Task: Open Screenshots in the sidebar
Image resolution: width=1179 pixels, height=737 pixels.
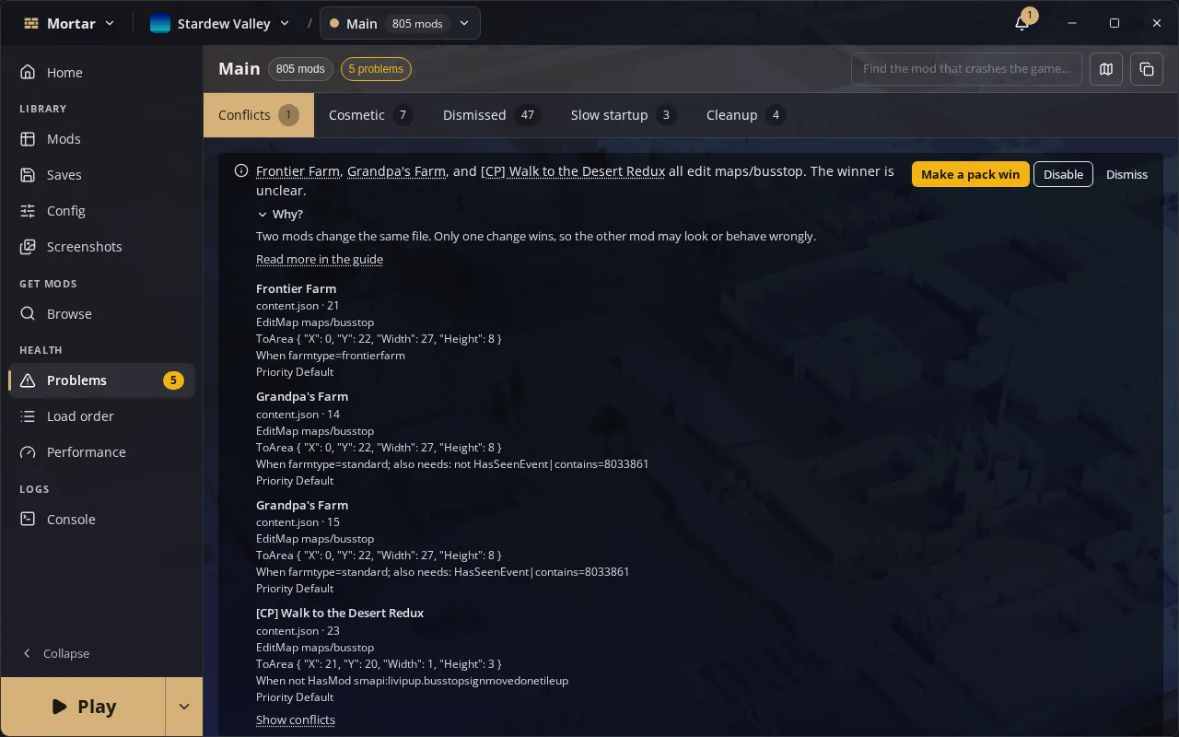Action: point(101,247)
